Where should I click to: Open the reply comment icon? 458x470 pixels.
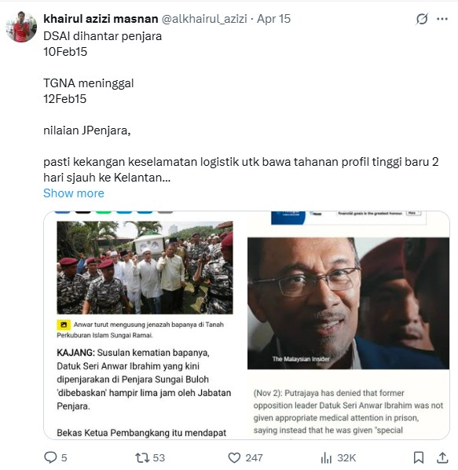click(50, 457)
